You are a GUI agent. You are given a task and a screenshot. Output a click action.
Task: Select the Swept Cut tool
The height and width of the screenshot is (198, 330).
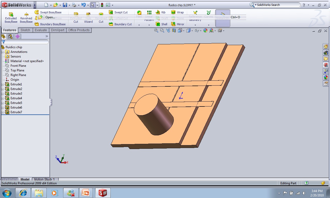[x=118, y=12]
